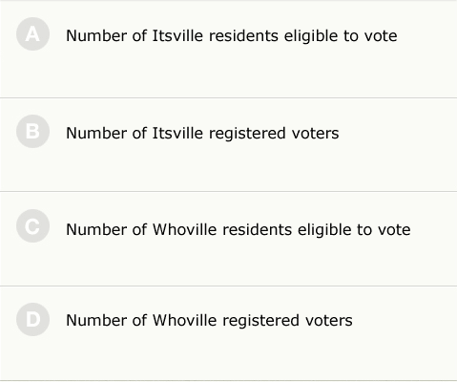Select answer circle A
Image resolution: width=457 pixels, height=382 pixels.
point(32,34)
